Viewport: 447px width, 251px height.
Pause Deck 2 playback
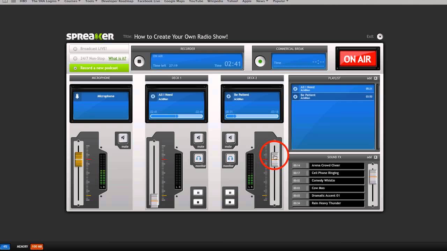tap(230, 192)
